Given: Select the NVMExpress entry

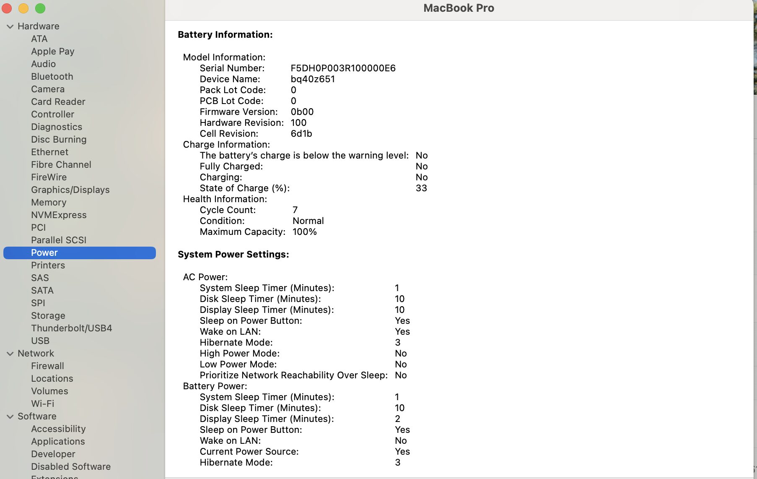Looking at the screenshot, I should pos(59,215).
